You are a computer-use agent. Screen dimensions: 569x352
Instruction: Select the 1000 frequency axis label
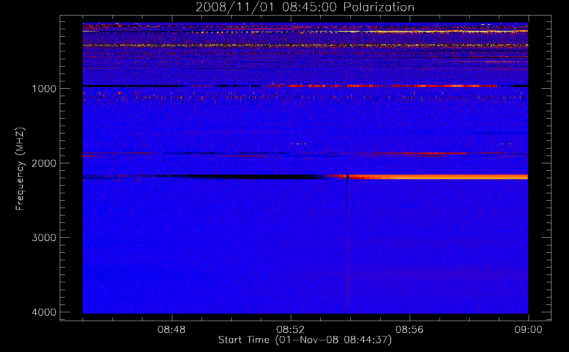(44, 89)
